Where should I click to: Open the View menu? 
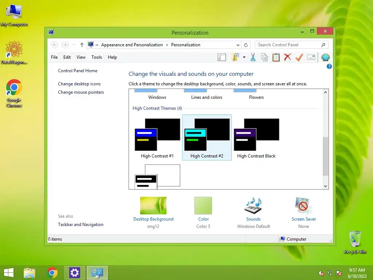click(x=81, y=57)
